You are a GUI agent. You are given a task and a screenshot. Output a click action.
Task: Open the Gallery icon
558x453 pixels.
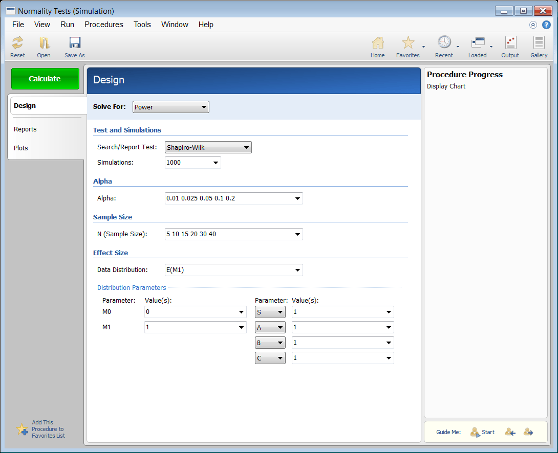point(539,43)
